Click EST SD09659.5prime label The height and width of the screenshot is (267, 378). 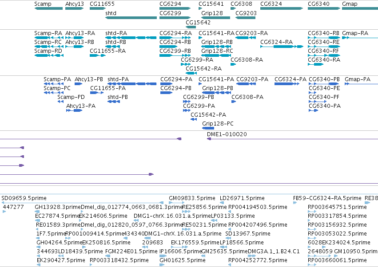[x=24, y=198]
